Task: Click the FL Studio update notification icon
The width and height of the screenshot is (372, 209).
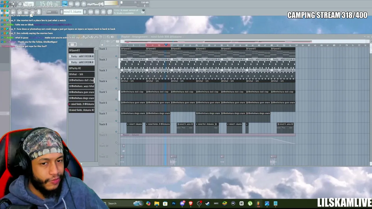Action: click(143, 11)
